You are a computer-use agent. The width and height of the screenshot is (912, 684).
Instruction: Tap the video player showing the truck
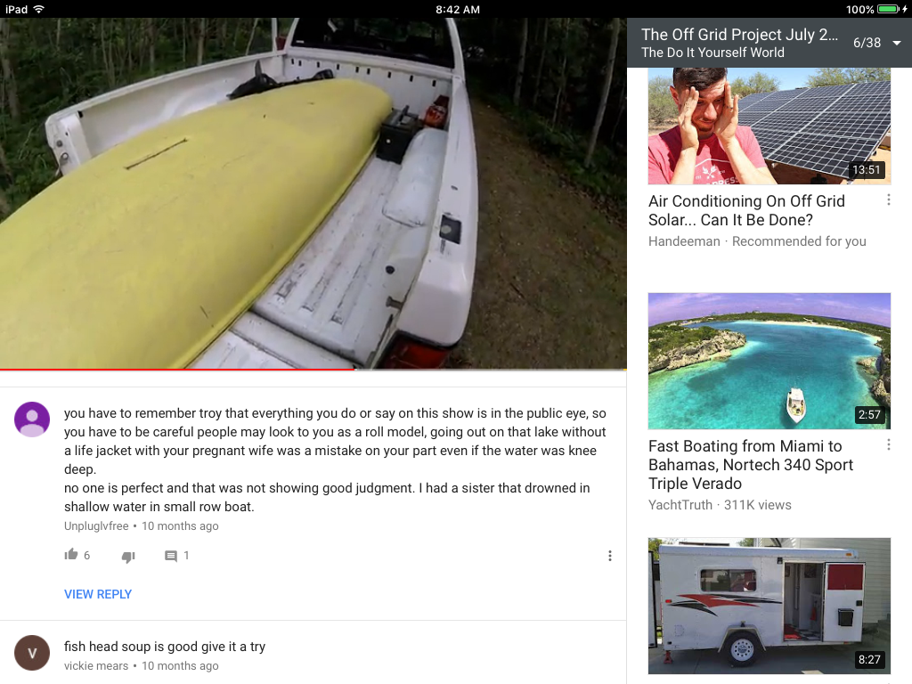[313, 192]
